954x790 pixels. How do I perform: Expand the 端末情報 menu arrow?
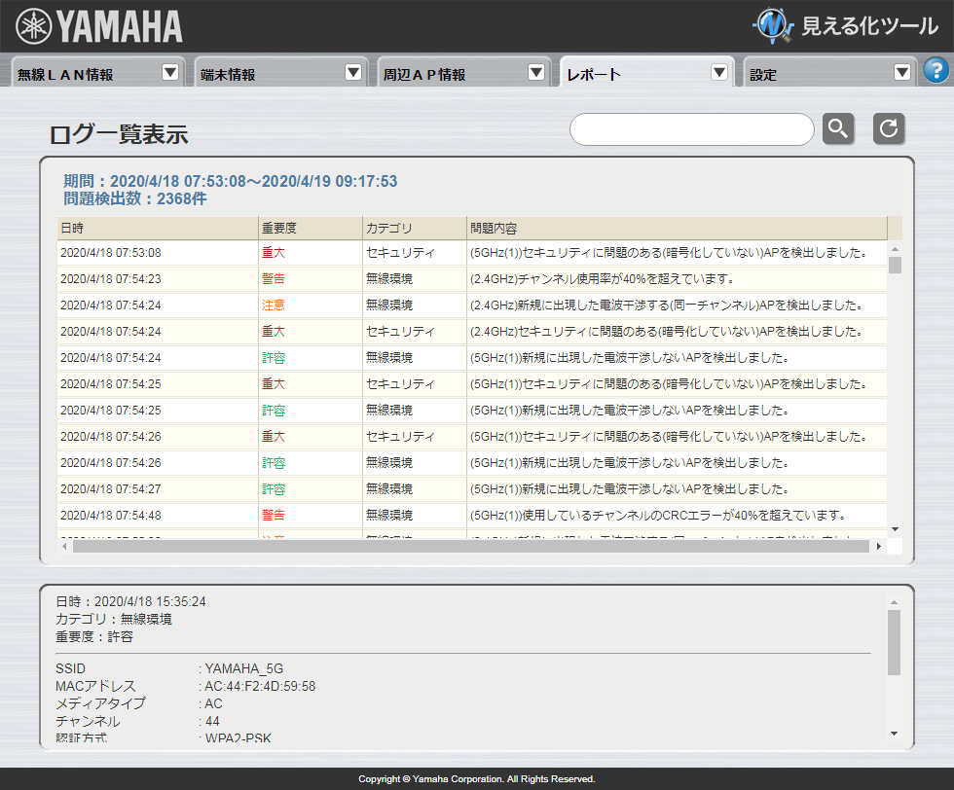coord(353,71)
